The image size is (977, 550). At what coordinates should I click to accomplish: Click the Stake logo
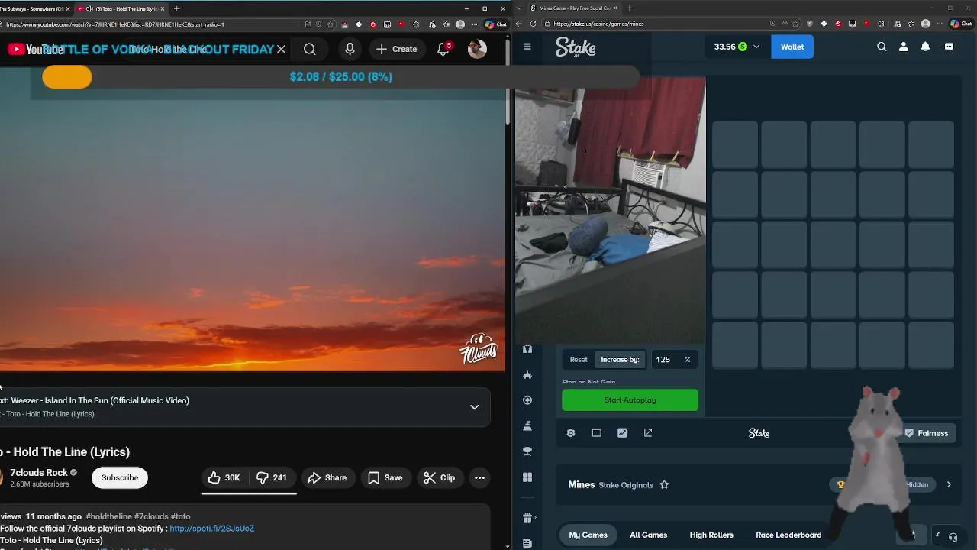click(576, 47)
